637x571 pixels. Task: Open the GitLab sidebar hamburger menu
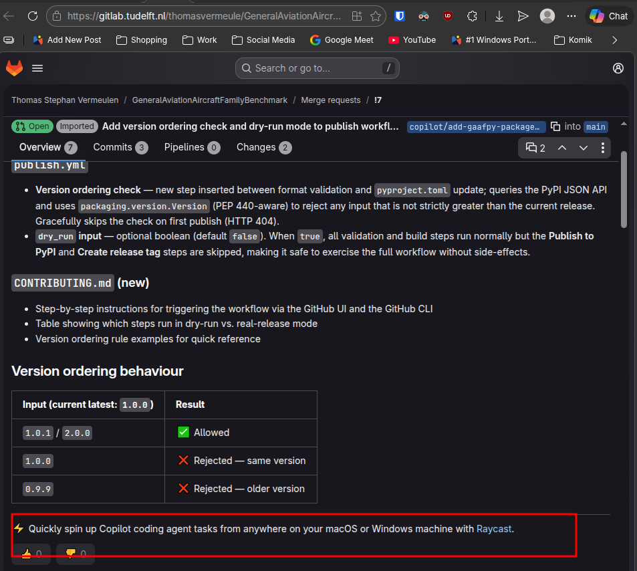[x=37, y=68]
